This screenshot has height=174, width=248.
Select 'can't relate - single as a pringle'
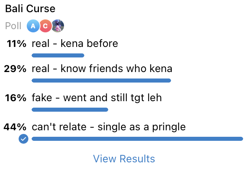coord(109,127)
